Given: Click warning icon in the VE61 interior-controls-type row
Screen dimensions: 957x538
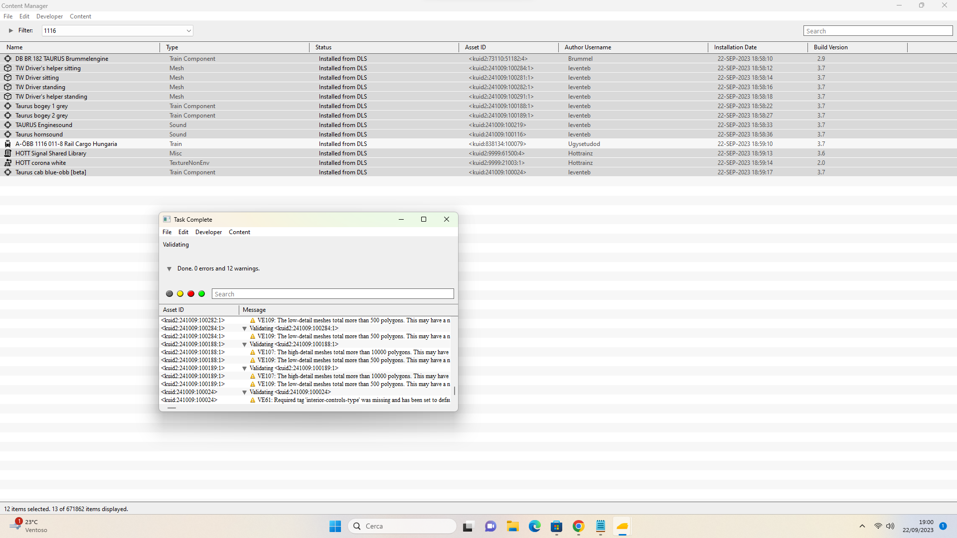Looking at the screenshot, I should point(253,400).
